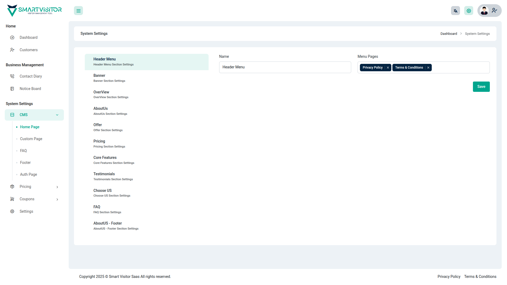
Task: Remove the Terms & Conditions tag
Action: tap(428, 68)
